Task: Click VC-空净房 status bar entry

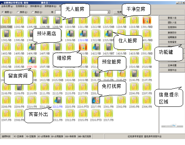Action: coord(19,136)
